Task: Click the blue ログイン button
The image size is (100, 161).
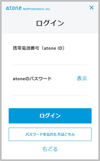Action: [50, 116]
